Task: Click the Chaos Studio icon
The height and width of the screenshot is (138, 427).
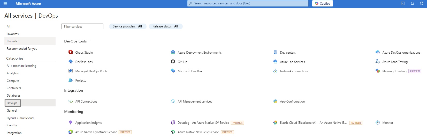Action: pos(71,52)
